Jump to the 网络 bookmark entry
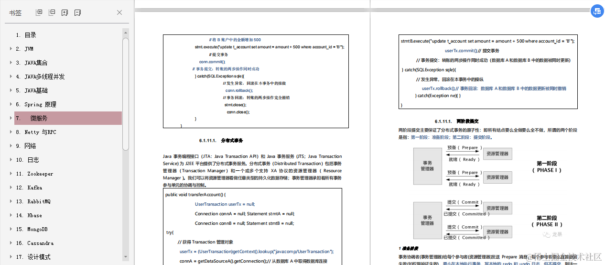605x265 pixels. click(x=26, y=146)
